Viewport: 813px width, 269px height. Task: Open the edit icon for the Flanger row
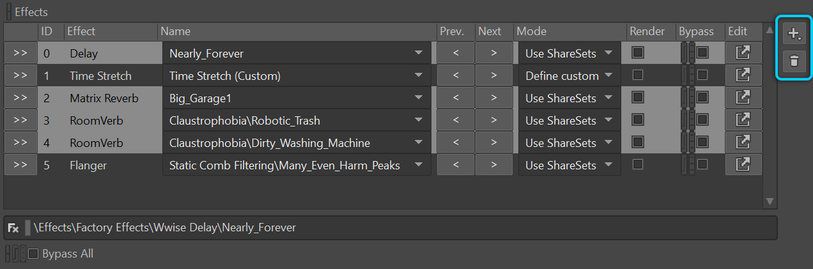pos(743,165)
